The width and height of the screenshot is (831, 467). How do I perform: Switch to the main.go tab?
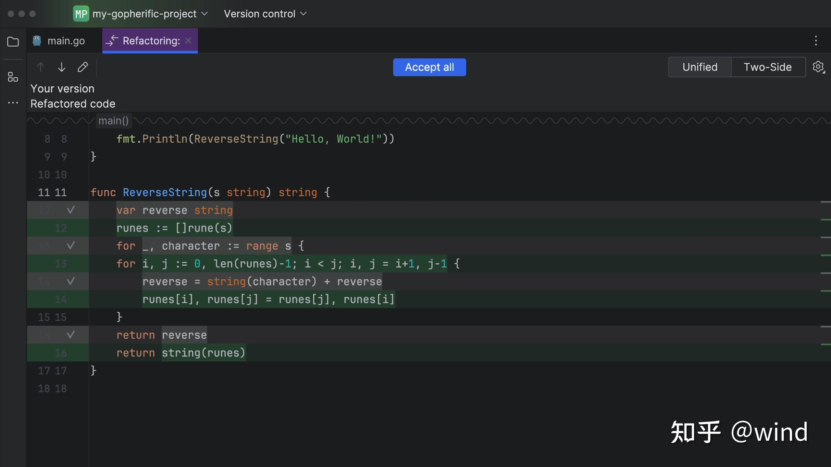pos(66,40)
